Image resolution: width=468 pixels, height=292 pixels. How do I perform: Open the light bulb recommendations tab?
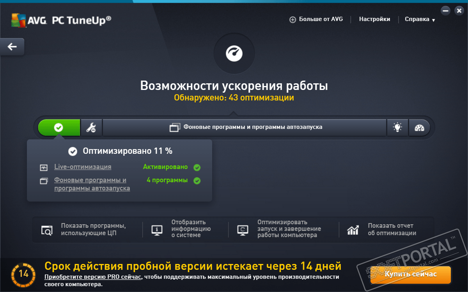pyautogui.click(x=397, y=127)
